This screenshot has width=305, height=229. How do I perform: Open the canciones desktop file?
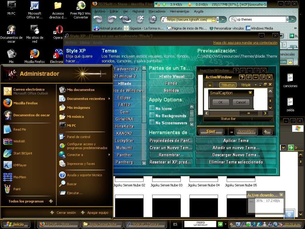pos(290,80)
